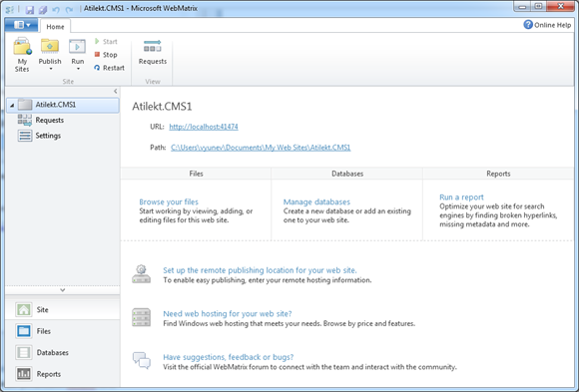579x392 pixels.
Task: Open Publish dropdown arrow
Action: tap(51, 69)
